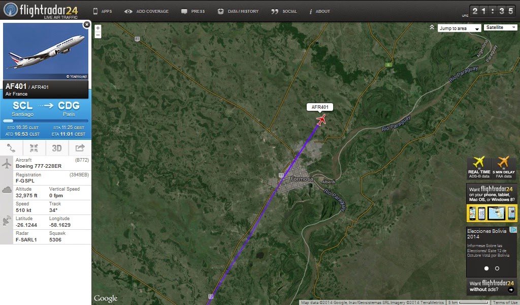The height and width of the screenshot is (305, 520).
Task: Collapse the map controls with double chevron
Action: pyautogui.click(x=432, y=27)
